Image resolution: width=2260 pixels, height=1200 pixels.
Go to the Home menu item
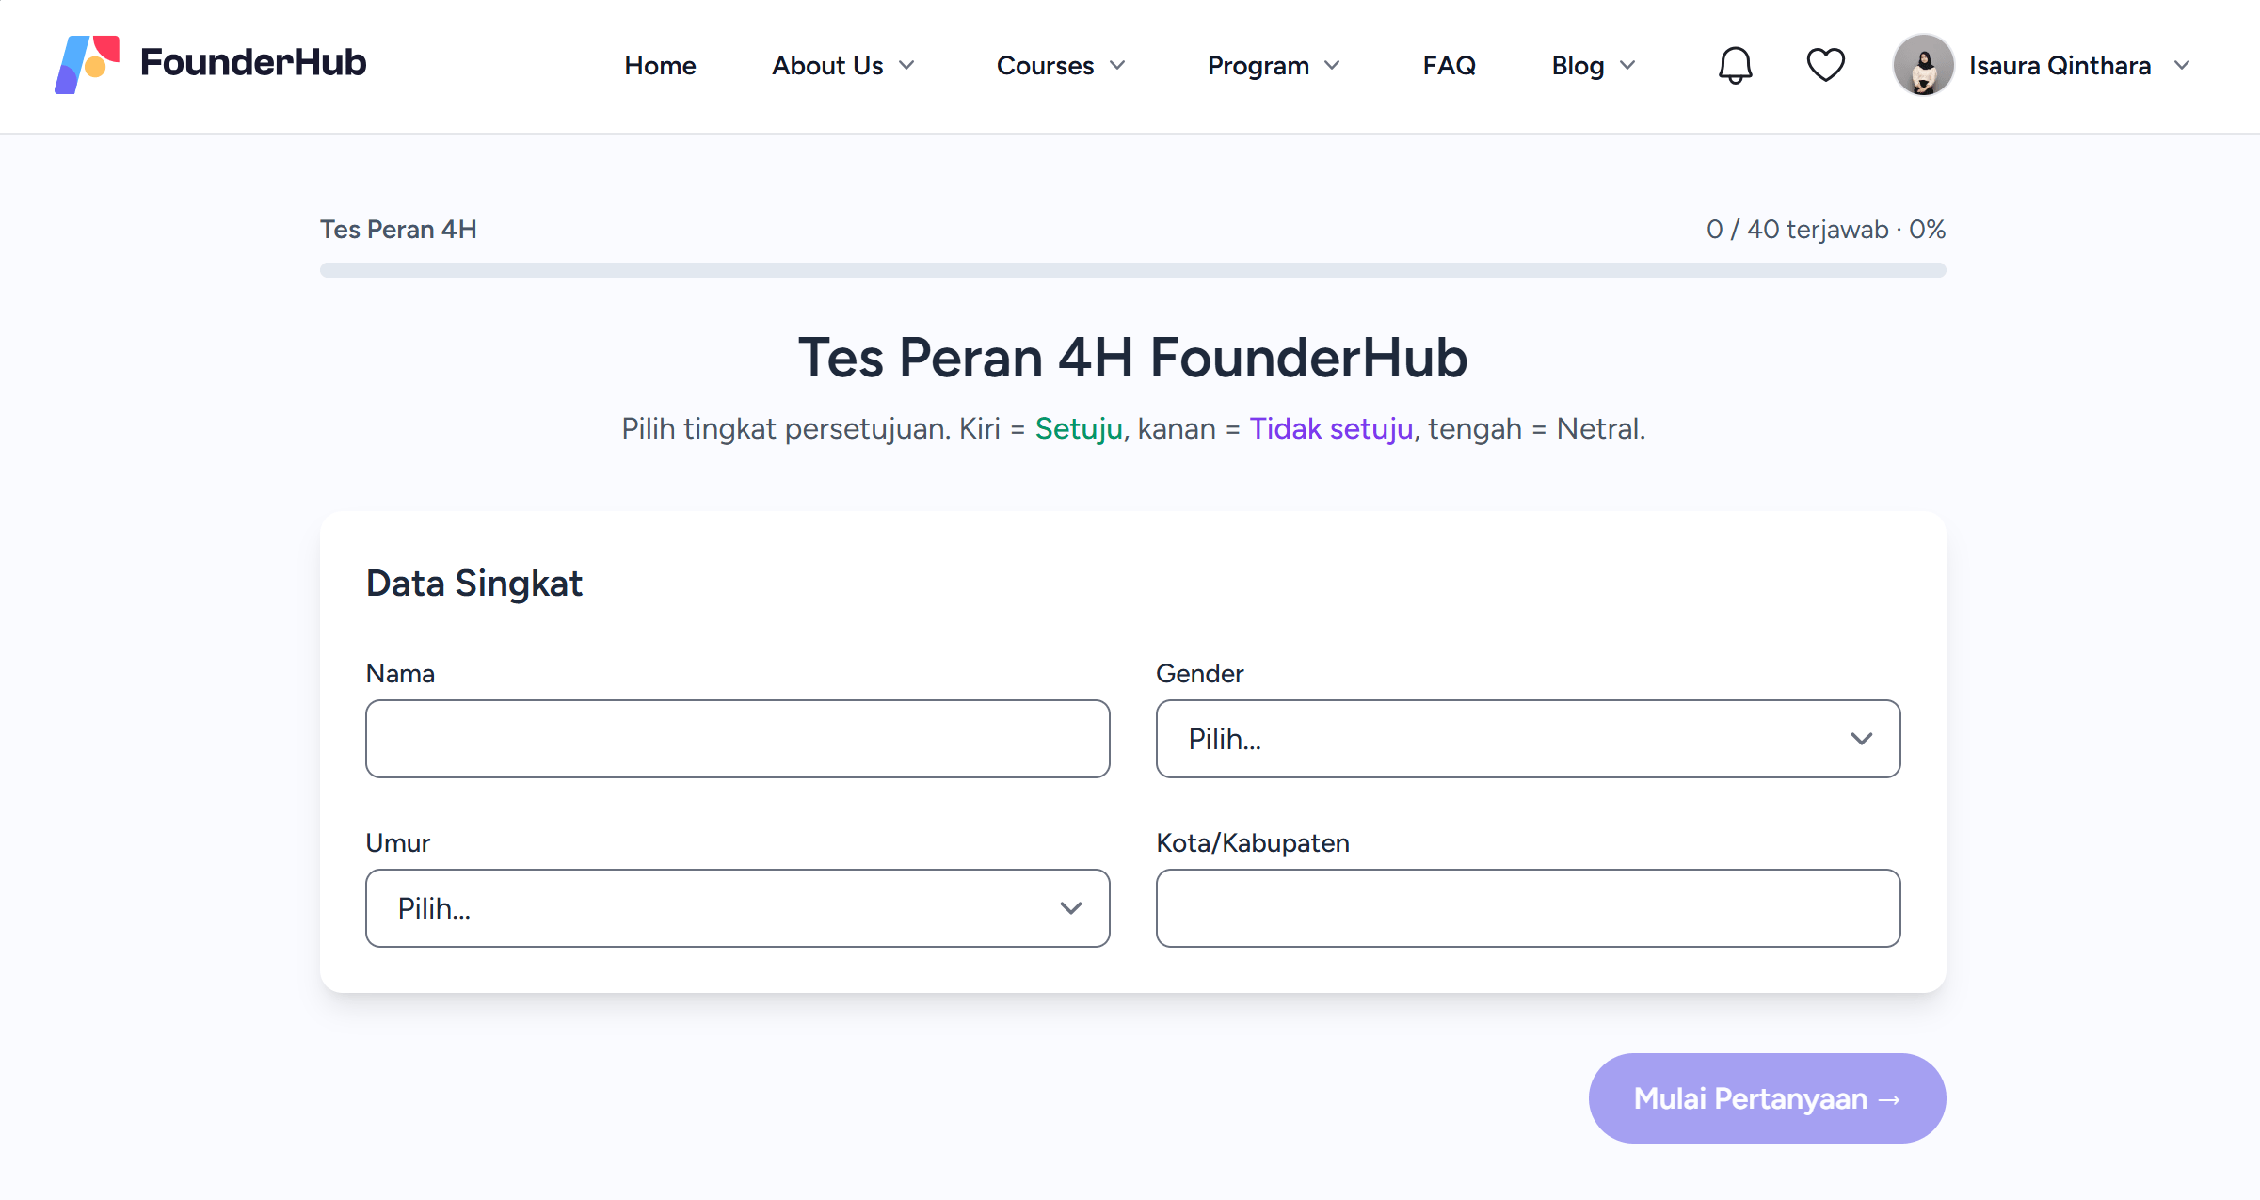[660, 65]
